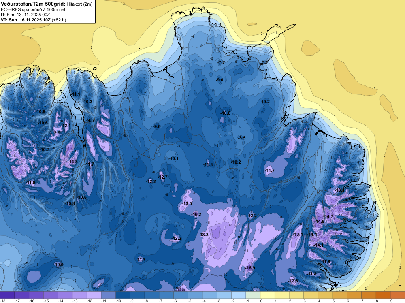Screen dimensions: 405x303
Task: Select the -11.1 temperature value
Action: click(x=76, y=94)
